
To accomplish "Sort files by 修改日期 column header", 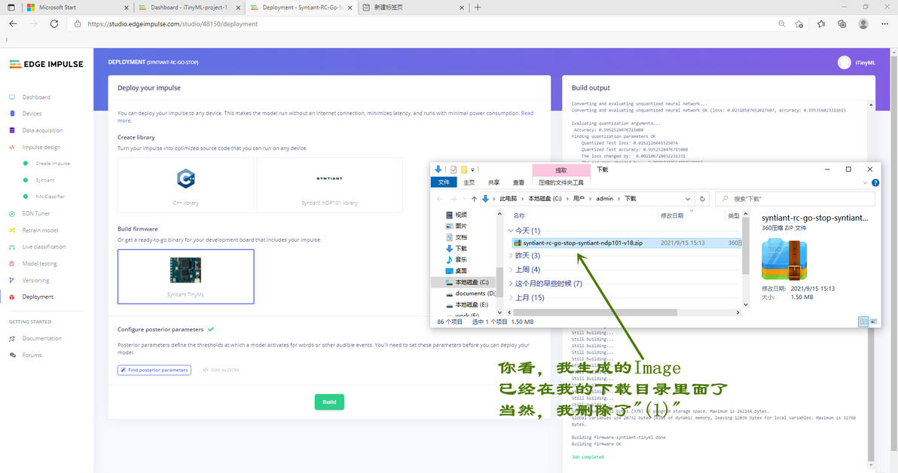I will point(672,216).
